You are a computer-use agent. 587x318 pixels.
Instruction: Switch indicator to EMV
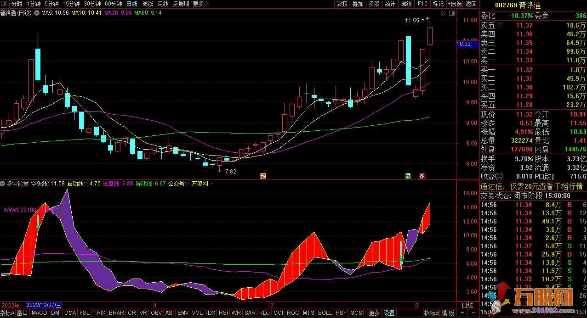point(183,313)
